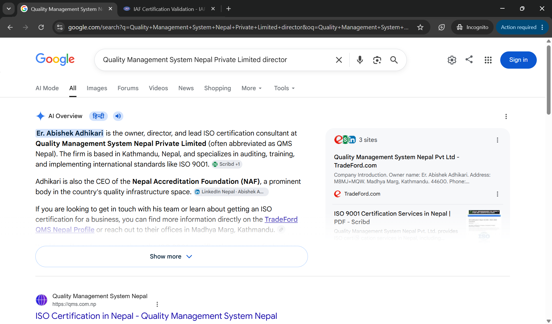
Task: Select the Videos results tab
Action: 158,88
